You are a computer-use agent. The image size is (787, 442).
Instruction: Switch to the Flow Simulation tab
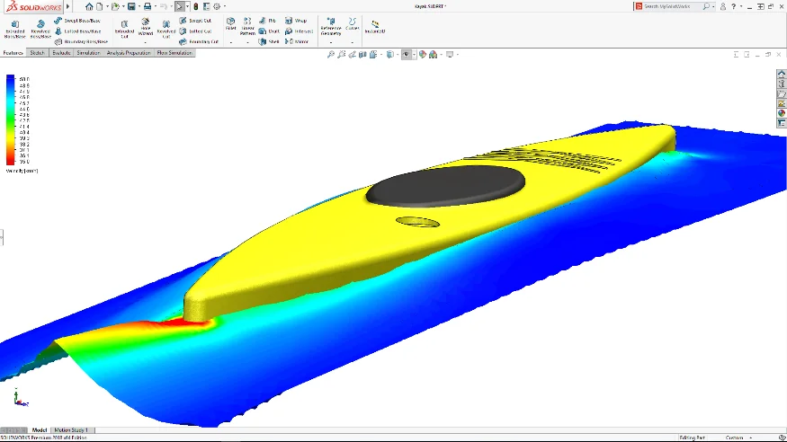click(x=174, y=53)
